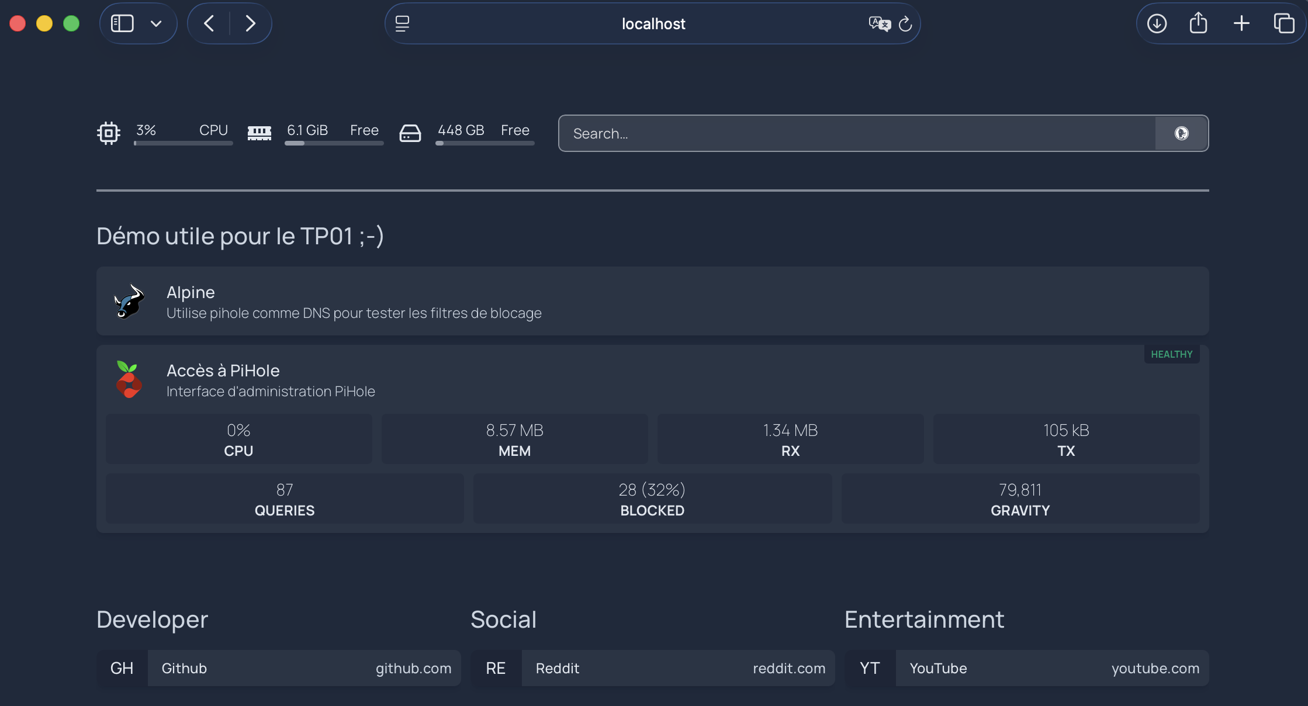Click the translate page icon
1308x706 pixels.
click(x=879, y=24)
